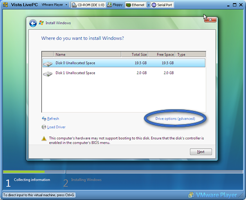Click the Disk 0 drive icon
246x200 pixels.
click(48, 64)
